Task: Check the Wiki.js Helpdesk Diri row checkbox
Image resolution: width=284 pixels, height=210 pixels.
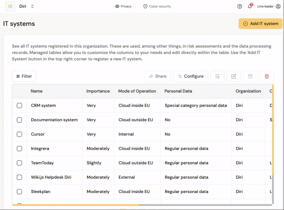Action: pyautogui.click(x=20, y=177)
